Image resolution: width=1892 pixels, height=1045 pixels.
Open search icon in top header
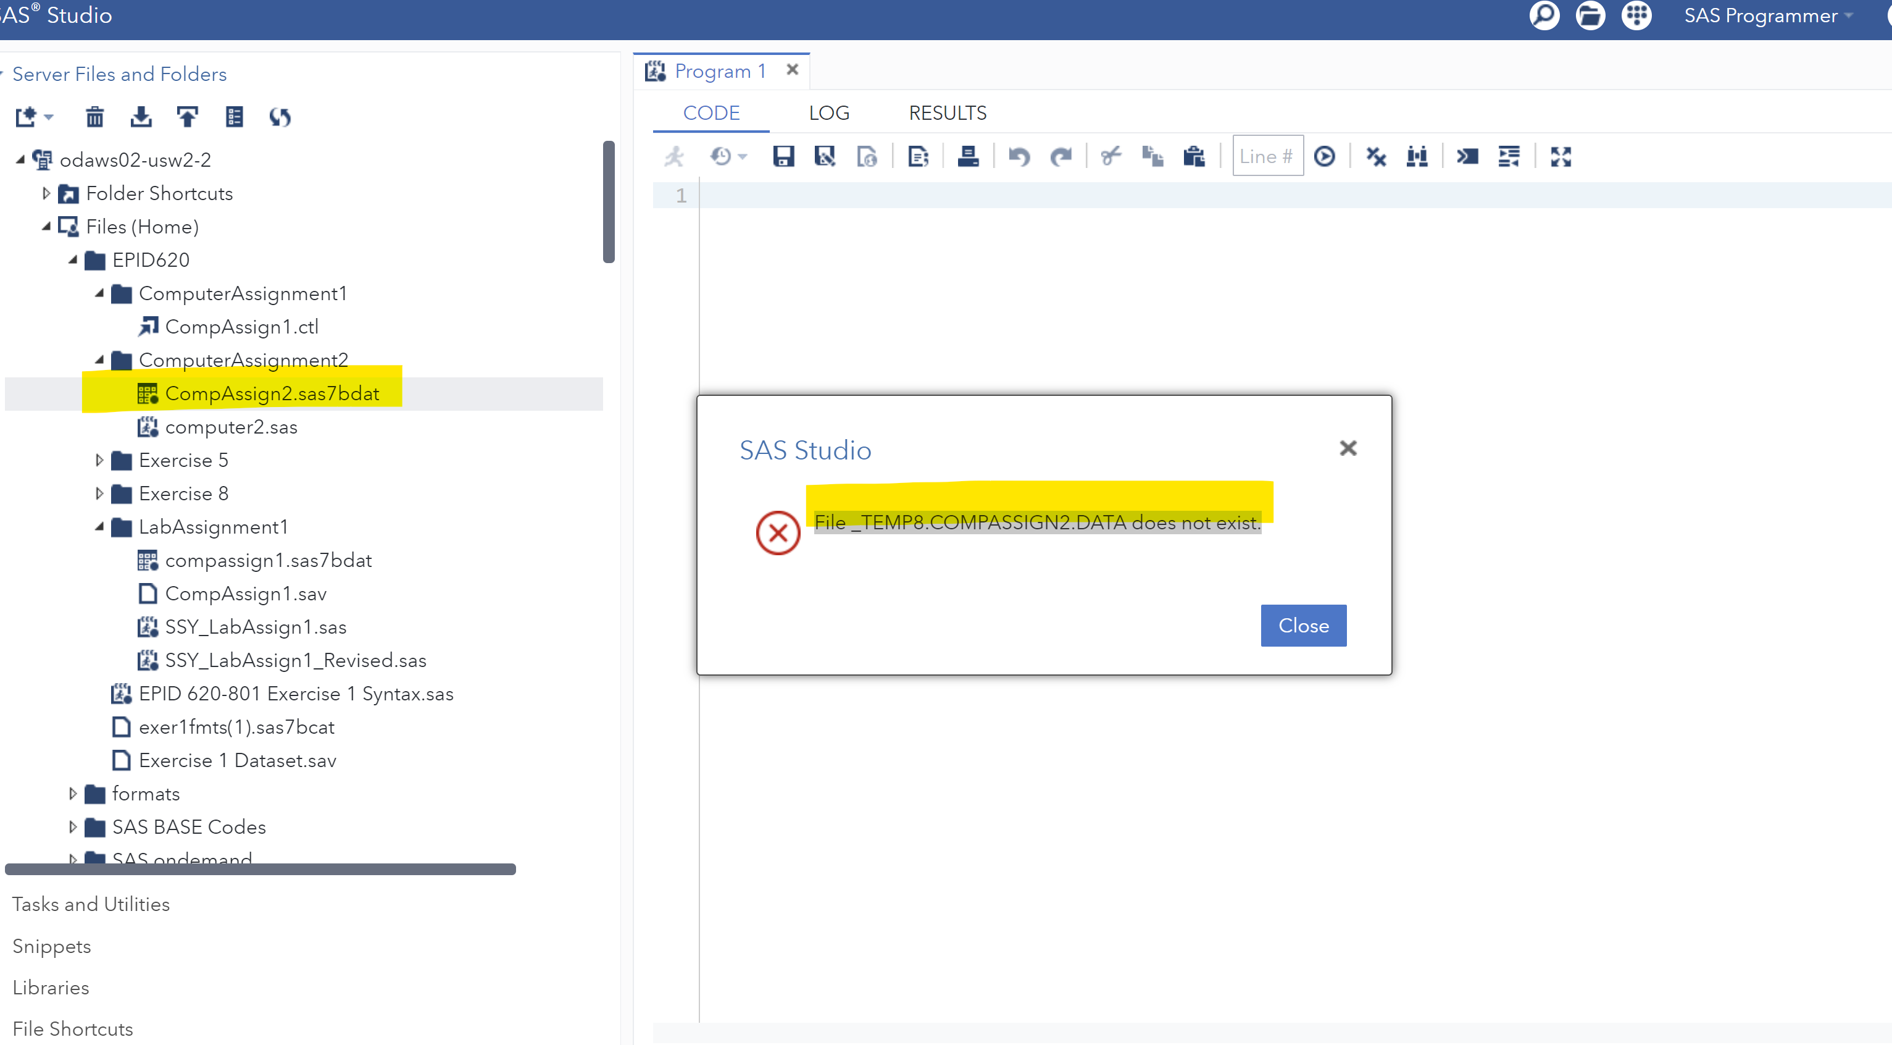[1544, 15]
